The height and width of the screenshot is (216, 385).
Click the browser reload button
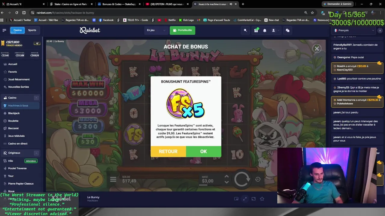tap(17, 13)
